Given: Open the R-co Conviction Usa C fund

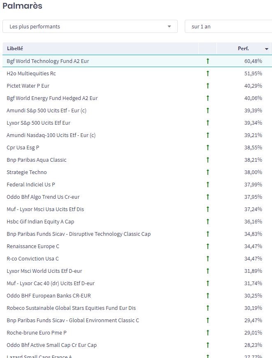Looking at the screenshot, I should click(x=33, y=258).
